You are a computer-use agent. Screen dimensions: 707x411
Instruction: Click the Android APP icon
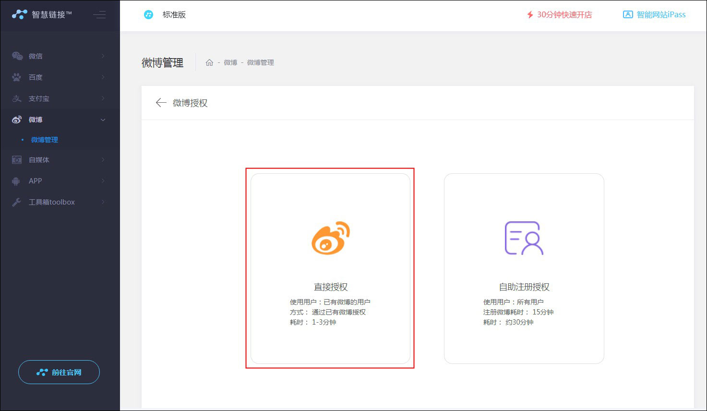(17, 181)
